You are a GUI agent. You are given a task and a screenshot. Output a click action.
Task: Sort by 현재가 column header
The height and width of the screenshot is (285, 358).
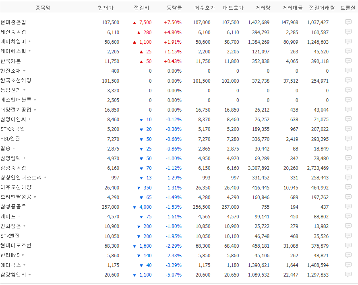click(x=106, y=8)
